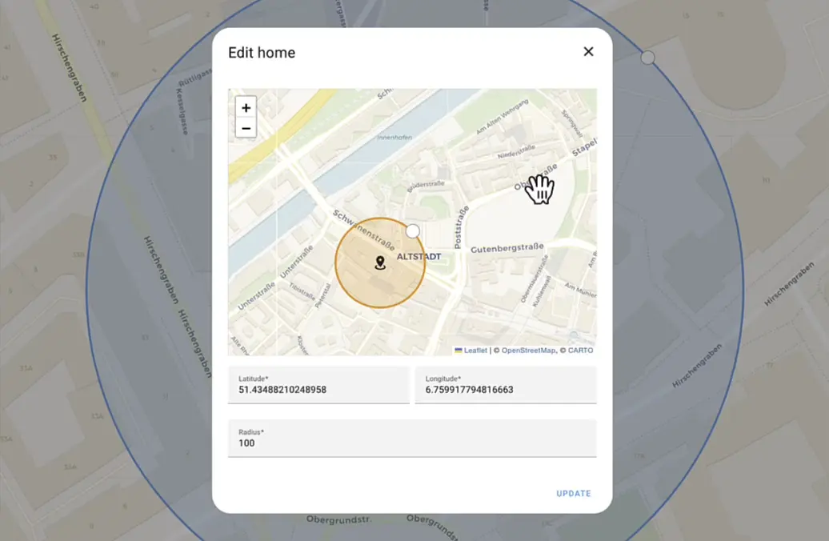Open the CARTO attribution link
This screenshot has width=829, height=541.
582,350
